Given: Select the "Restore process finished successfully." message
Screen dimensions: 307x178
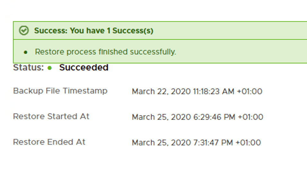Looking at the screenshot, I should [x=105, y=52].
